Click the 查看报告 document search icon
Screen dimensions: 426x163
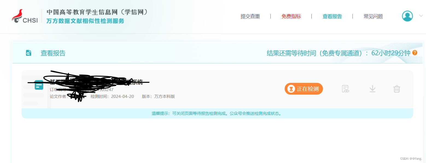[x=28, y=53]
